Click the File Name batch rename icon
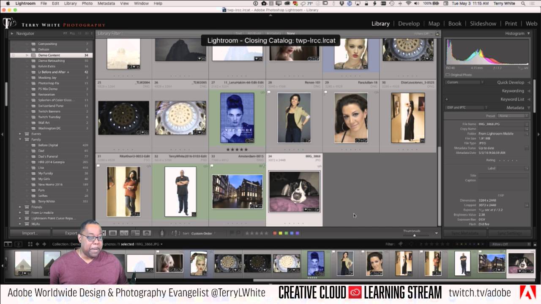The image size is (541, 304). point(526,124)
